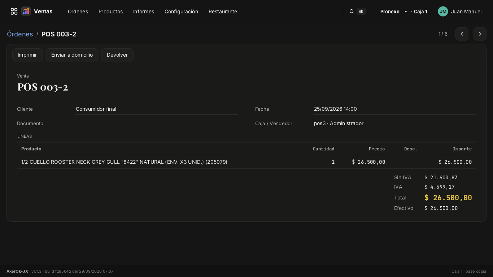Click the Imprimir button

point(27,55)
